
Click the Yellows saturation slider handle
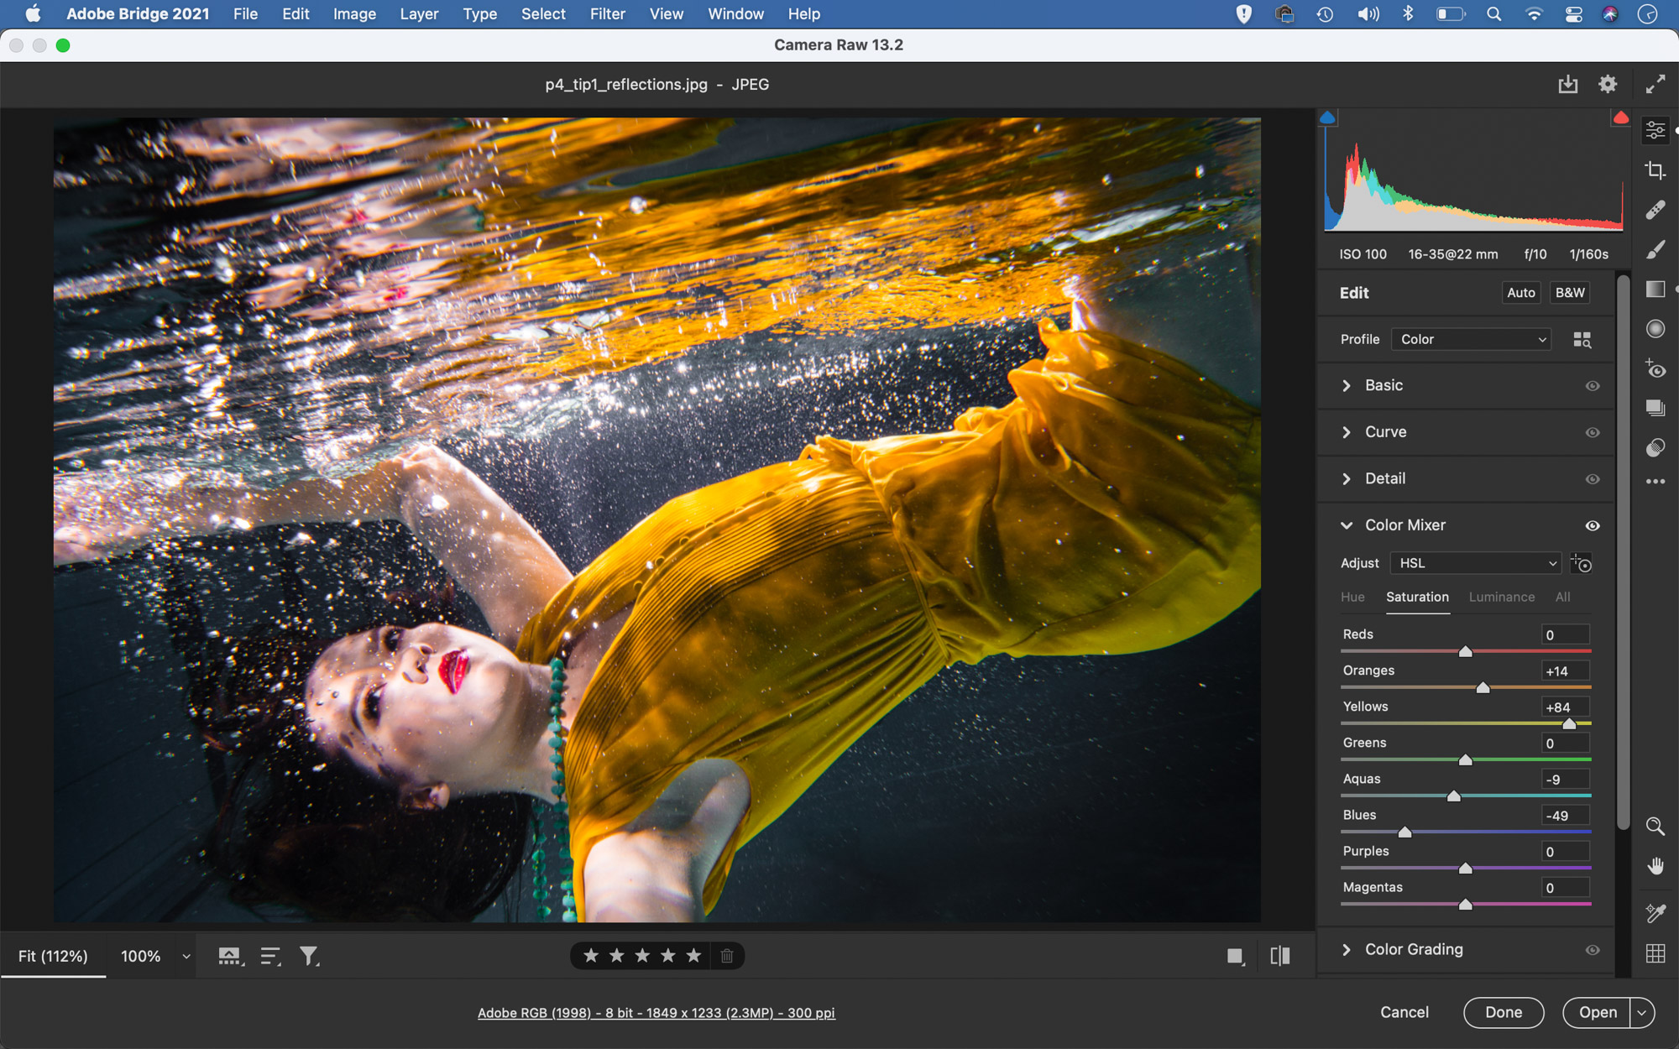click(x=1568, y=724)
